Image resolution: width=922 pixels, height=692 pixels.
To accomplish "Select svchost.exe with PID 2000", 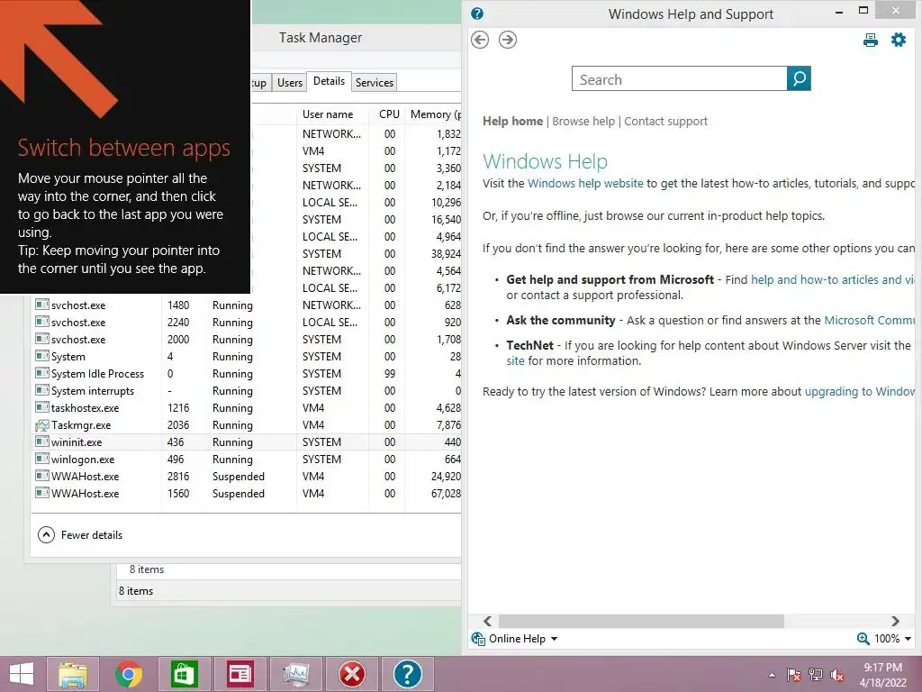I will (x=247, y=339).
